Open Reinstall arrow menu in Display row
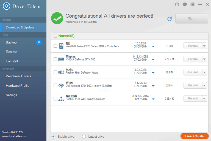Image resolution: width=211 pixels, height=141 pixels. pos(204,59)
